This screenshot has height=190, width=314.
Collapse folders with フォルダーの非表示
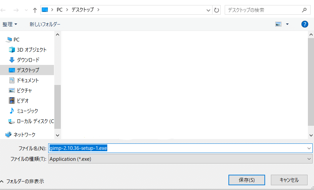coord(22,182)
